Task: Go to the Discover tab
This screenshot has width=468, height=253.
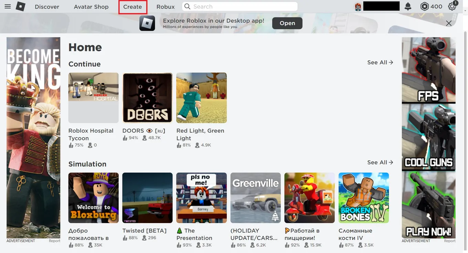Action: pos(47,7)
